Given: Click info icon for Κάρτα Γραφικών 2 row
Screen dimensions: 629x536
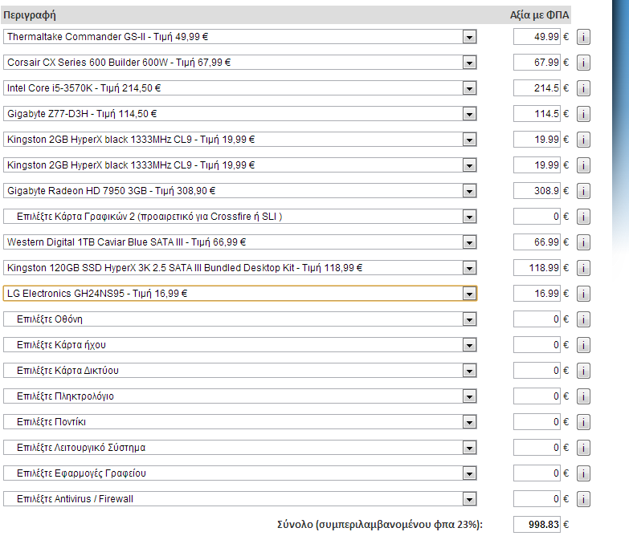Looking at the screenshot, I should tap(583, 217).
